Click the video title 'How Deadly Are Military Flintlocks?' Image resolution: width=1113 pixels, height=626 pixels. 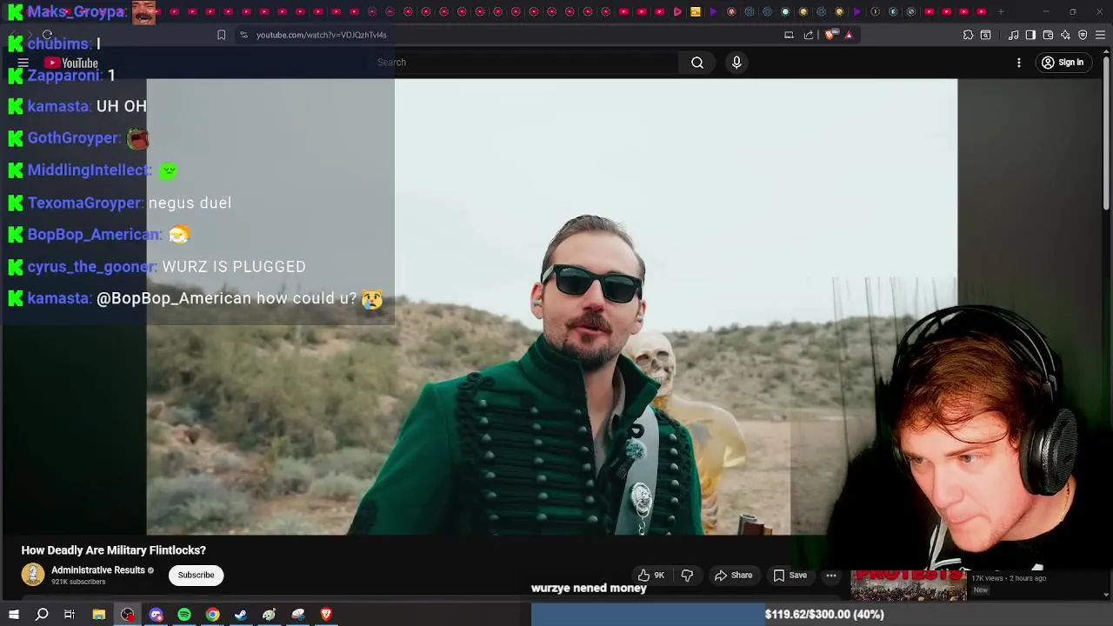click(x=113, y=550)
